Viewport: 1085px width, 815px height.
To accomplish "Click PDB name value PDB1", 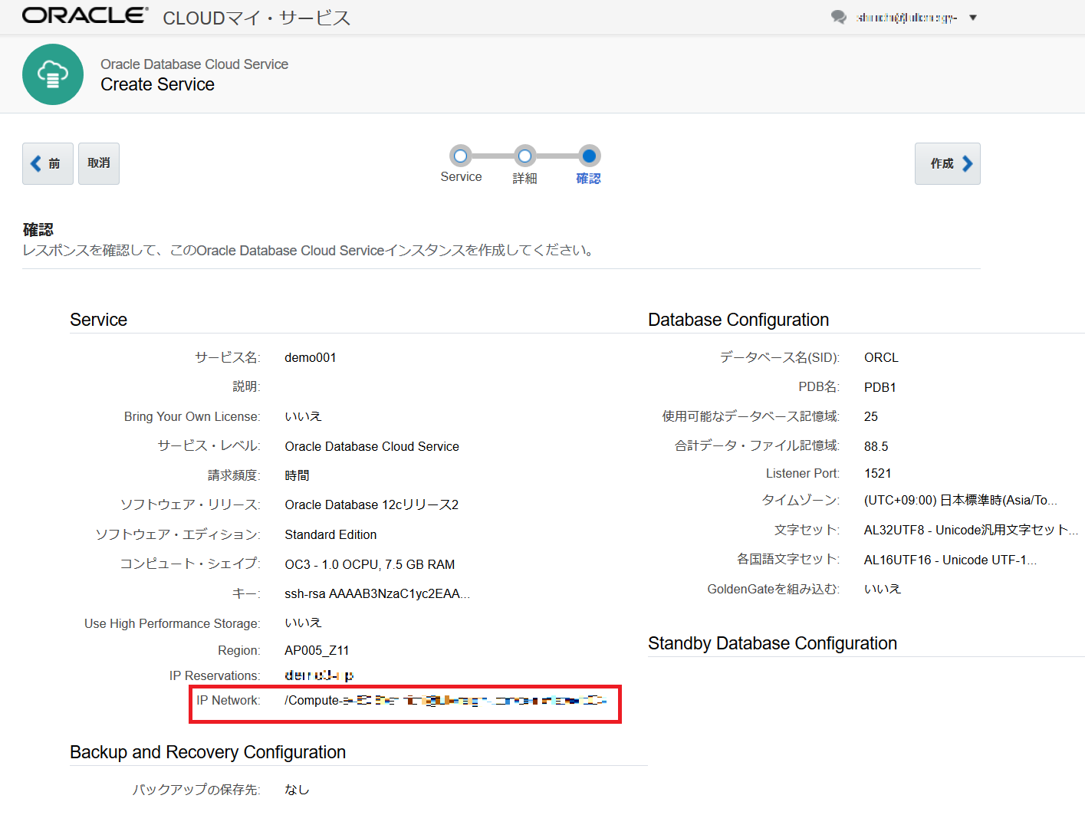I will pos(880,387).
